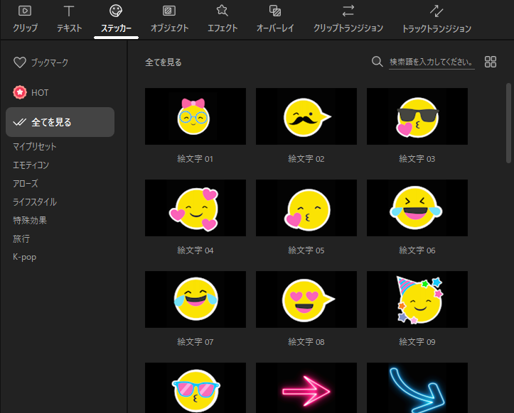Select the エモティコン category
This screenshot has height=413, width=514.
(31, 165)
